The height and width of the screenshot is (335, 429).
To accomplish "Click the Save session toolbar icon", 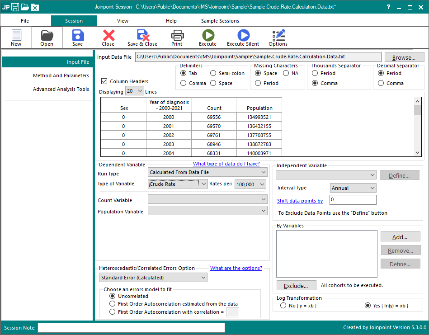I will [x=78, y=37].
